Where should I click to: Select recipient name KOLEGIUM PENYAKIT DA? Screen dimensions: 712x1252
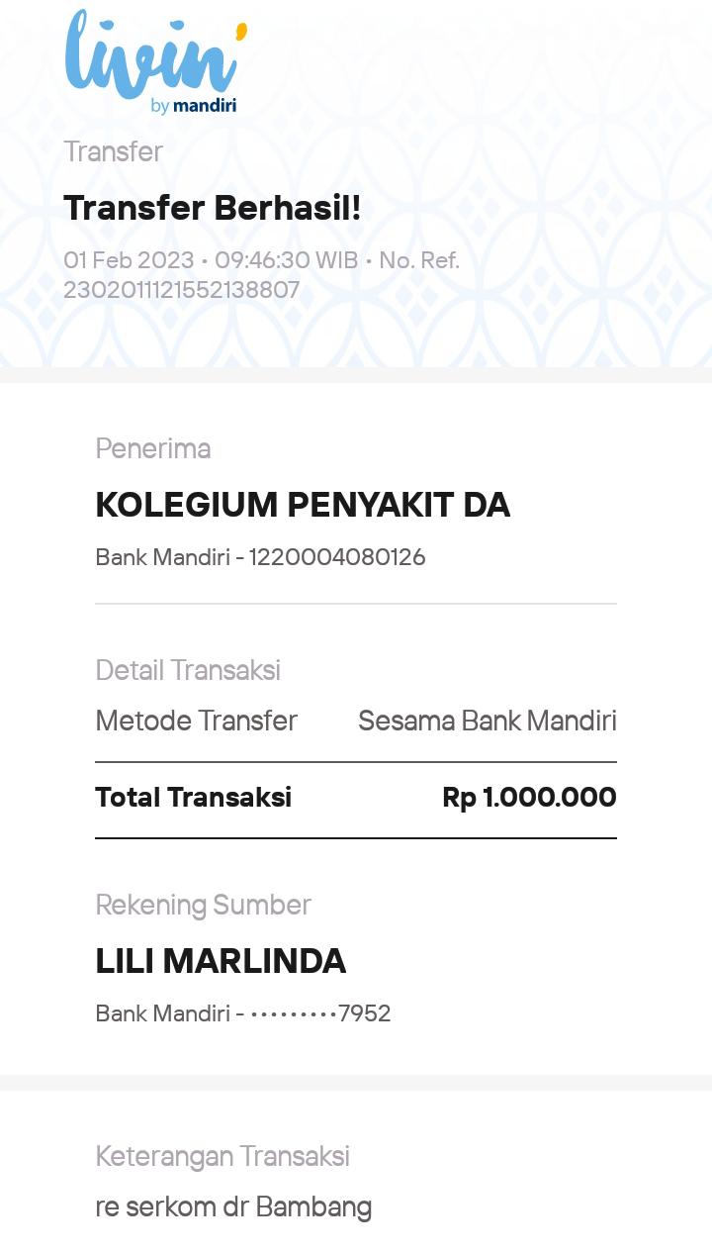(303, 505)
